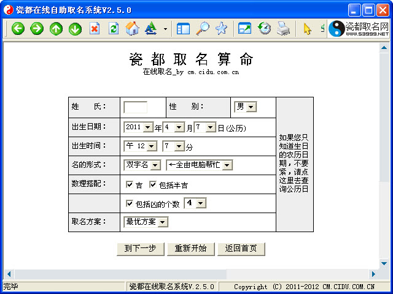The height and width of the screenshot is (294, 393).
Task: Click the 出生时间 row label
Action: pyautogui.click(x=88, y=146)
